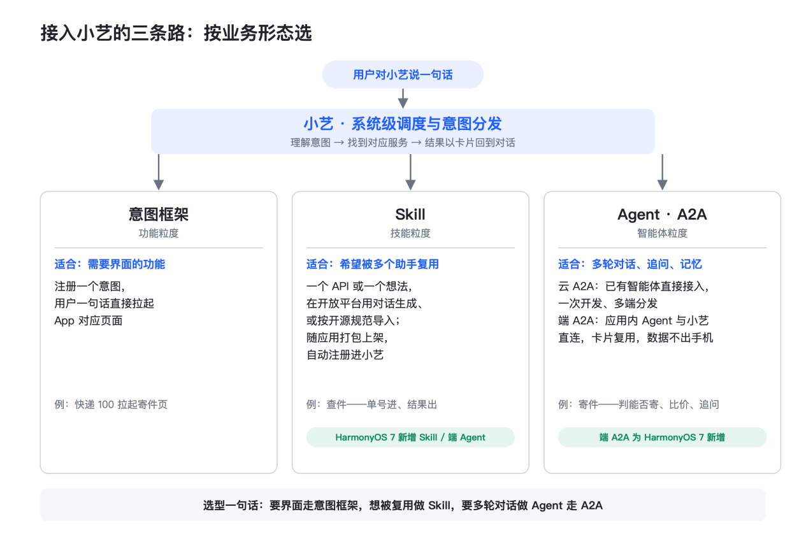The image size is (806, 544).
Task: Click the line 在开放平台用对话生成、
Action: coord(365,303)
